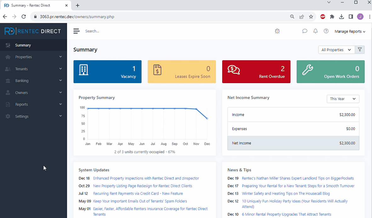
Task: Click the browser share icon
Action: coord(302,17)
